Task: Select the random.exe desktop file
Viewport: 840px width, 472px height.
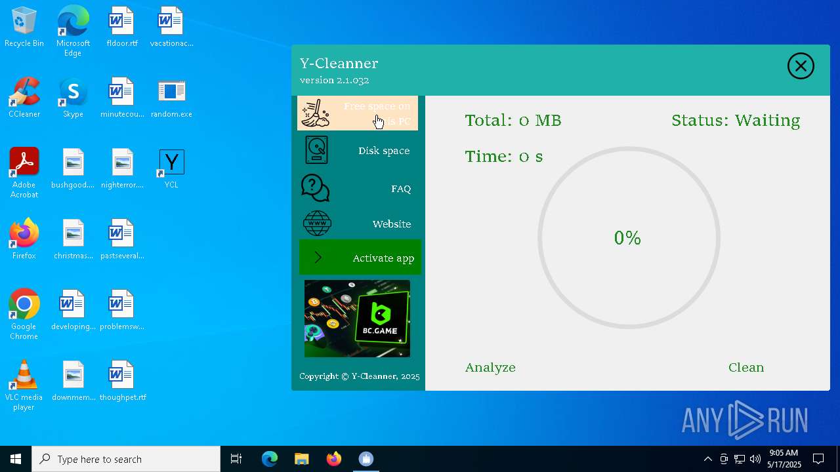Action: (171, 98)
